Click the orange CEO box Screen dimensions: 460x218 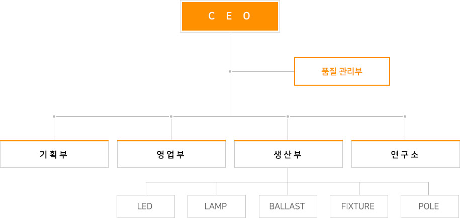(x=230, y=16)
